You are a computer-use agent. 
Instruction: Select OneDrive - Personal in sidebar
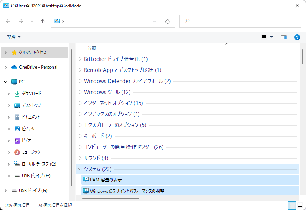[38, 67]
